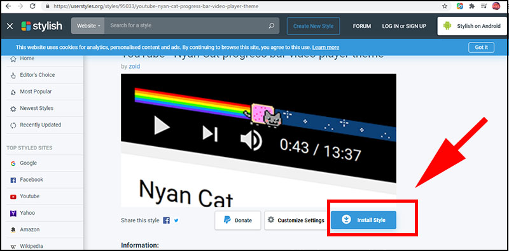Open the Learn more cookie link
The height and width of the screenshot is (251, 509).
pyautogui.click(x=326, y=48)
